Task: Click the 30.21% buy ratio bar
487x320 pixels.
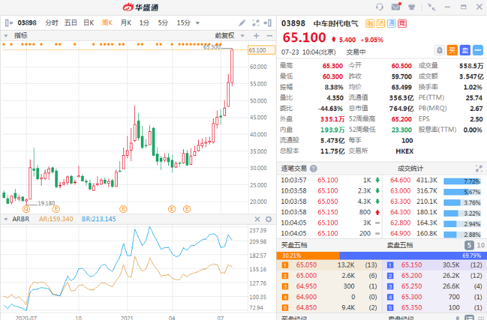Action: coord(308,256)
